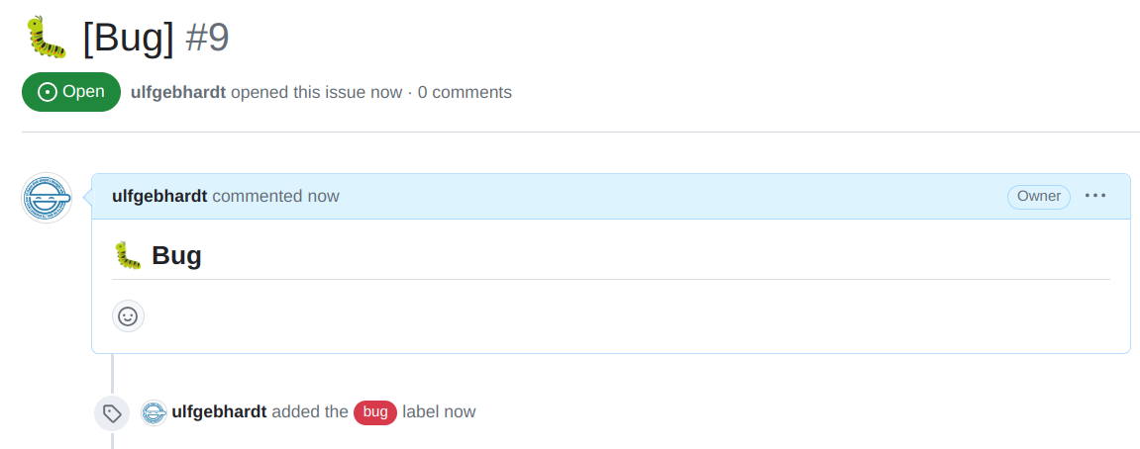This screenshot has height=449, width=1140.
Task: Click the [Bug] issue title text
Action: (x=128, y=38)
